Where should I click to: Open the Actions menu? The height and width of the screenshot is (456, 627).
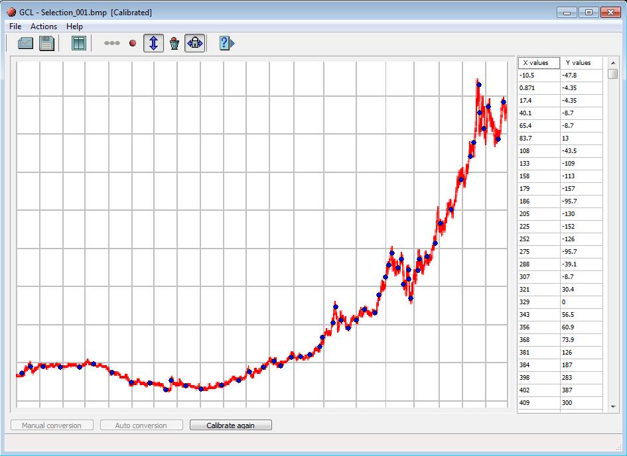[44, 27]
